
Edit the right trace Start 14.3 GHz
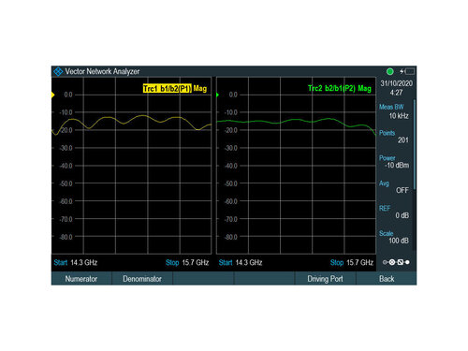point(241,262)
